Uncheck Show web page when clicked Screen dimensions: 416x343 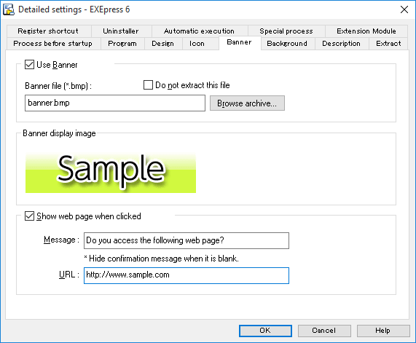click(x=29, y=216)
